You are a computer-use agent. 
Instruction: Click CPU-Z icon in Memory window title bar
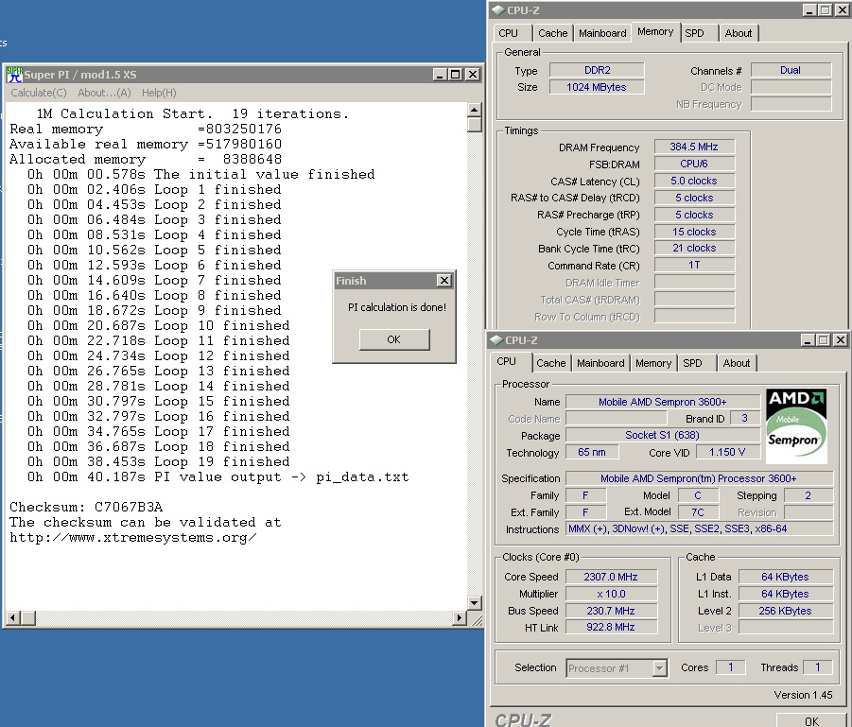click(497, 10)
